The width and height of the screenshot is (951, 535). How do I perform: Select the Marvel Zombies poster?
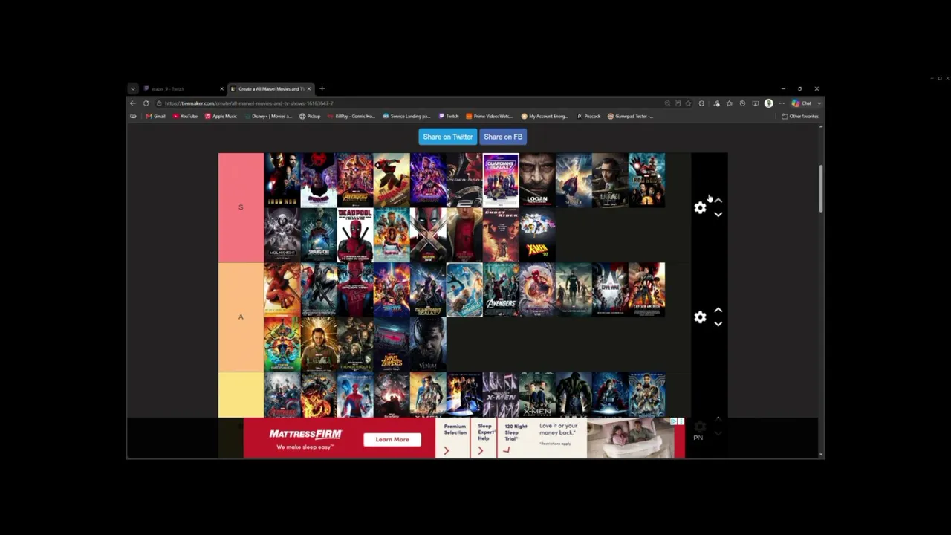(392, 344)
